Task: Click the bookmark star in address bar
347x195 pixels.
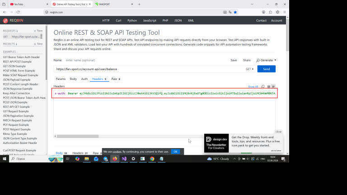Action: click(235, 12)
